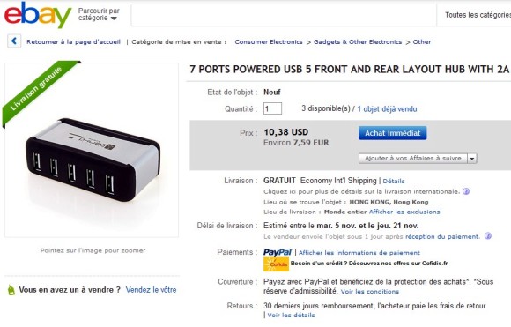Click the USB hub product image
Screen dimensions: 511x327
coord(93,160)
